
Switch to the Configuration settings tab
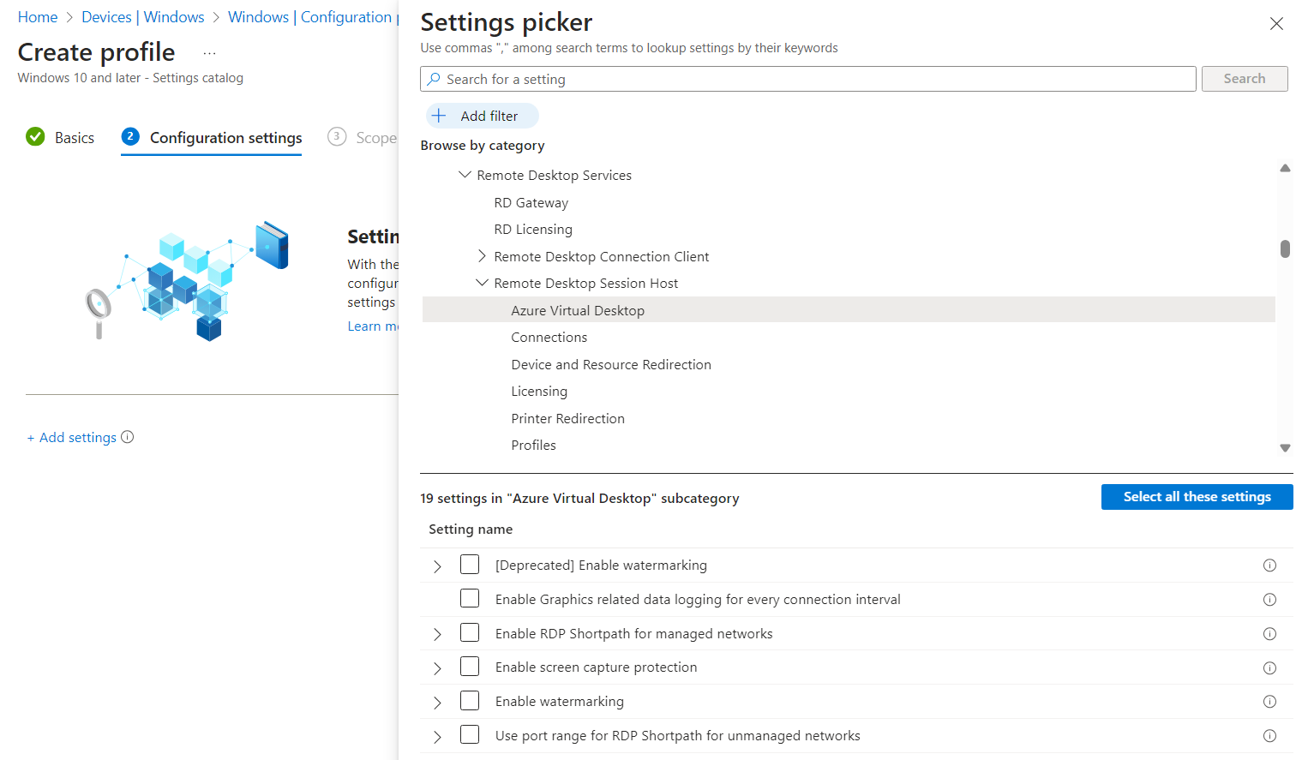pyautogui.click(x=225, y=137)
